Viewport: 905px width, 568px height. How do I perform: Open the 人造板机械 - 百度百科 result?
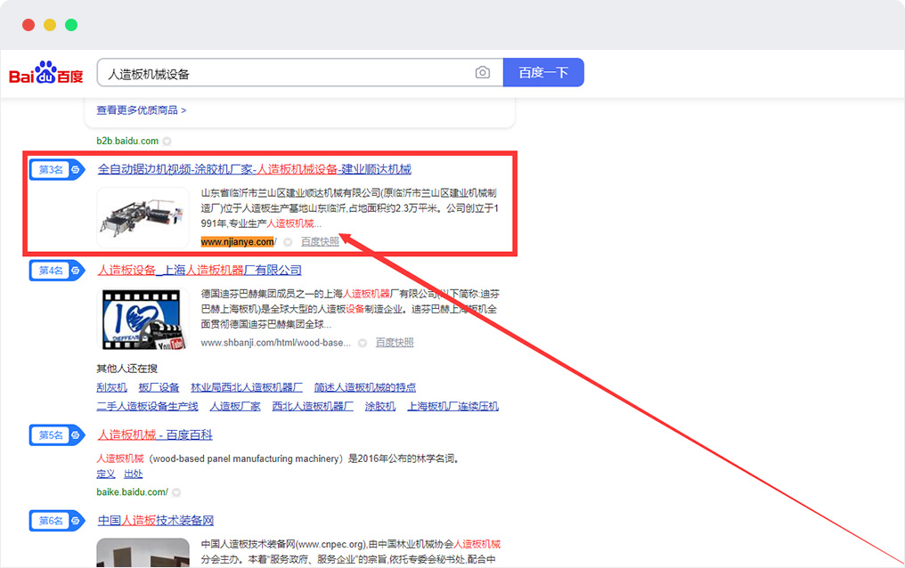coord(155,435)
